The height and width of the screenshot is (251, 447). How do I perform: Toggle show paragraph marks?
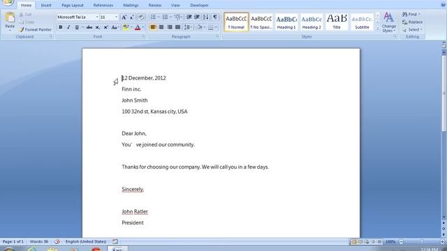214,17
